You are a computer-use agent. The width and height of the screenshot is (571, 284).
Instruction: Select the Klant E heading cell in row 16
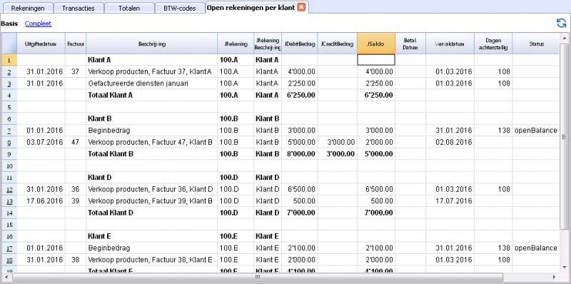(152, 236)
